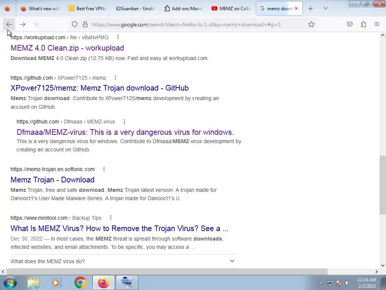Click the scroll-up arrow of vertical scrollbar
The width and height of the screenshot is (386, 290).
pyautogui.click(x=383, y=35)
